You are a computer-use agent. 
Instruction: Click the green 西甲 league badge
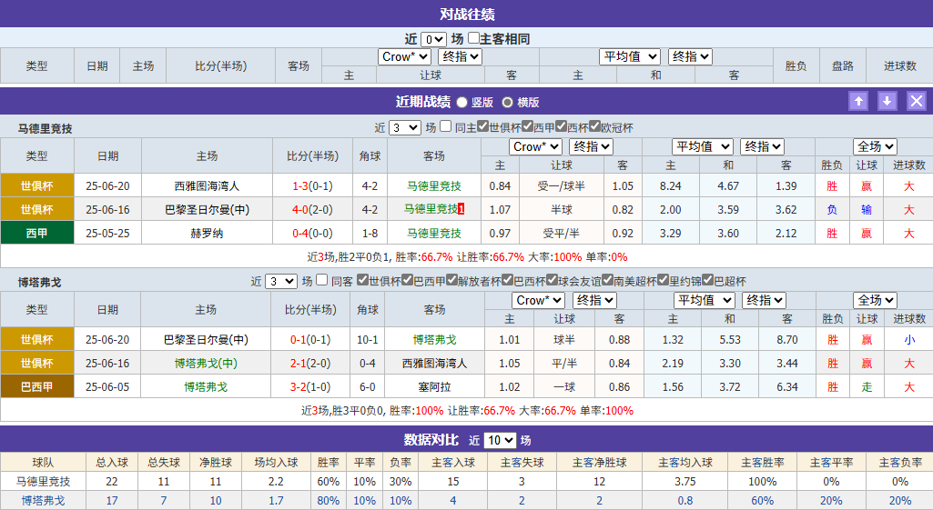(x=37, y=233)
